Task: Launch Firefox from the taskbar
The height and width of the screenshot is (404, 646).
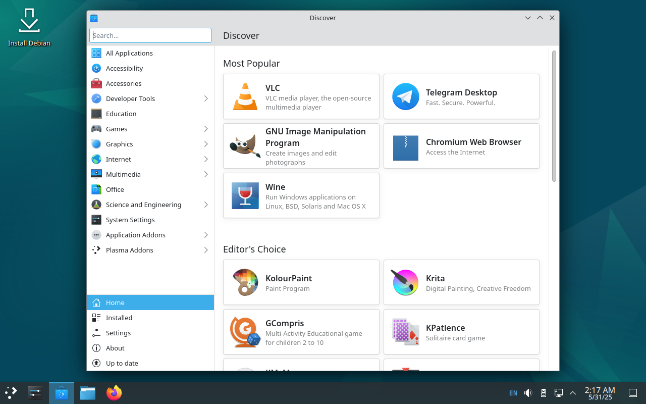Action: (114, 393)
